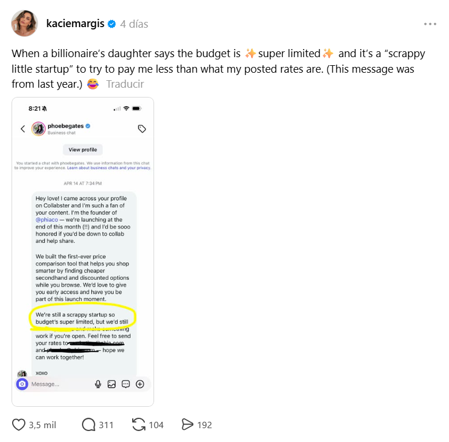Repost using the circular arrows icon
Viewport: 449px width, 442px height.
(139, 425)
